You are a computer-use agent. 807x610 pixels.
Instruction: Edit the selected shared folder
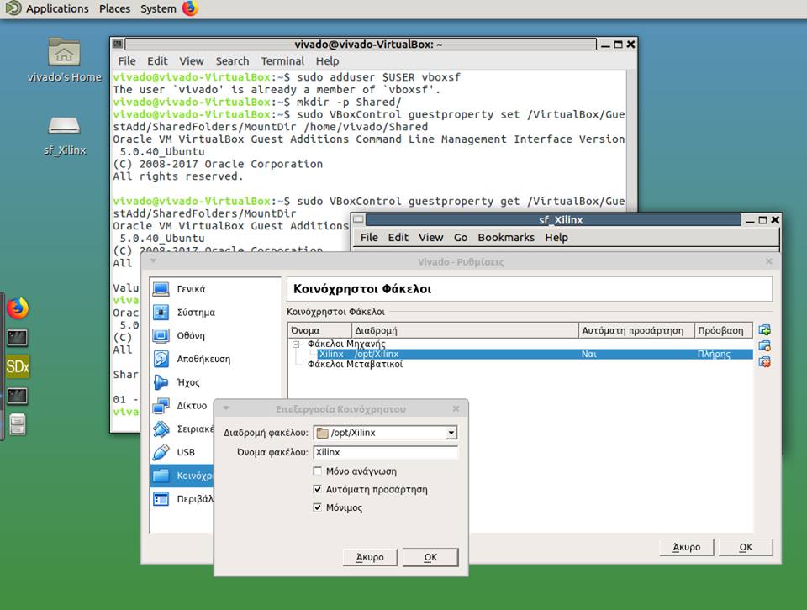click(x=763, y=345)
